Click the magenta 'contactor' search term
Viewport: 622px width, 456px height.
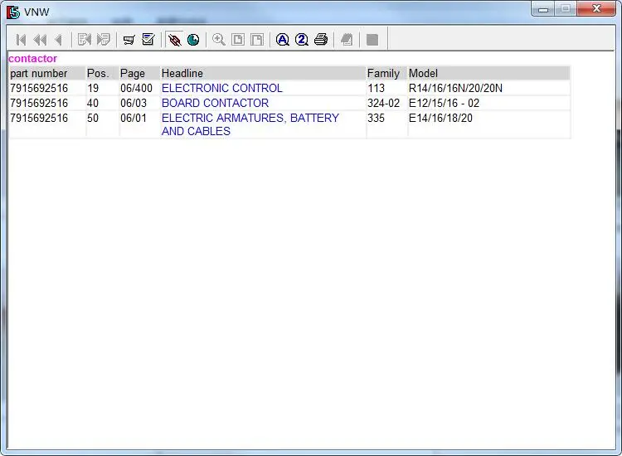[x=33, y=59]
